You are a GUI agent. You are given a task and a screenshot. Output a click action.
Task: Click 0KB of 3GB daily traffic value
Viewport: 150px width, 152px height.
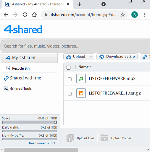coord(49,128)
